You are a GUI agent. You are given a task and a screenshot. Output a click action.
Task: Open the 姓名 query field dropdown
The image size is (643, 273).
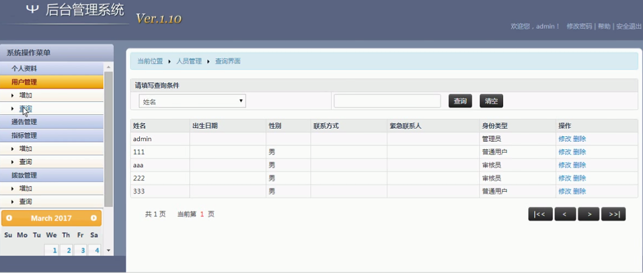point(192,101)
